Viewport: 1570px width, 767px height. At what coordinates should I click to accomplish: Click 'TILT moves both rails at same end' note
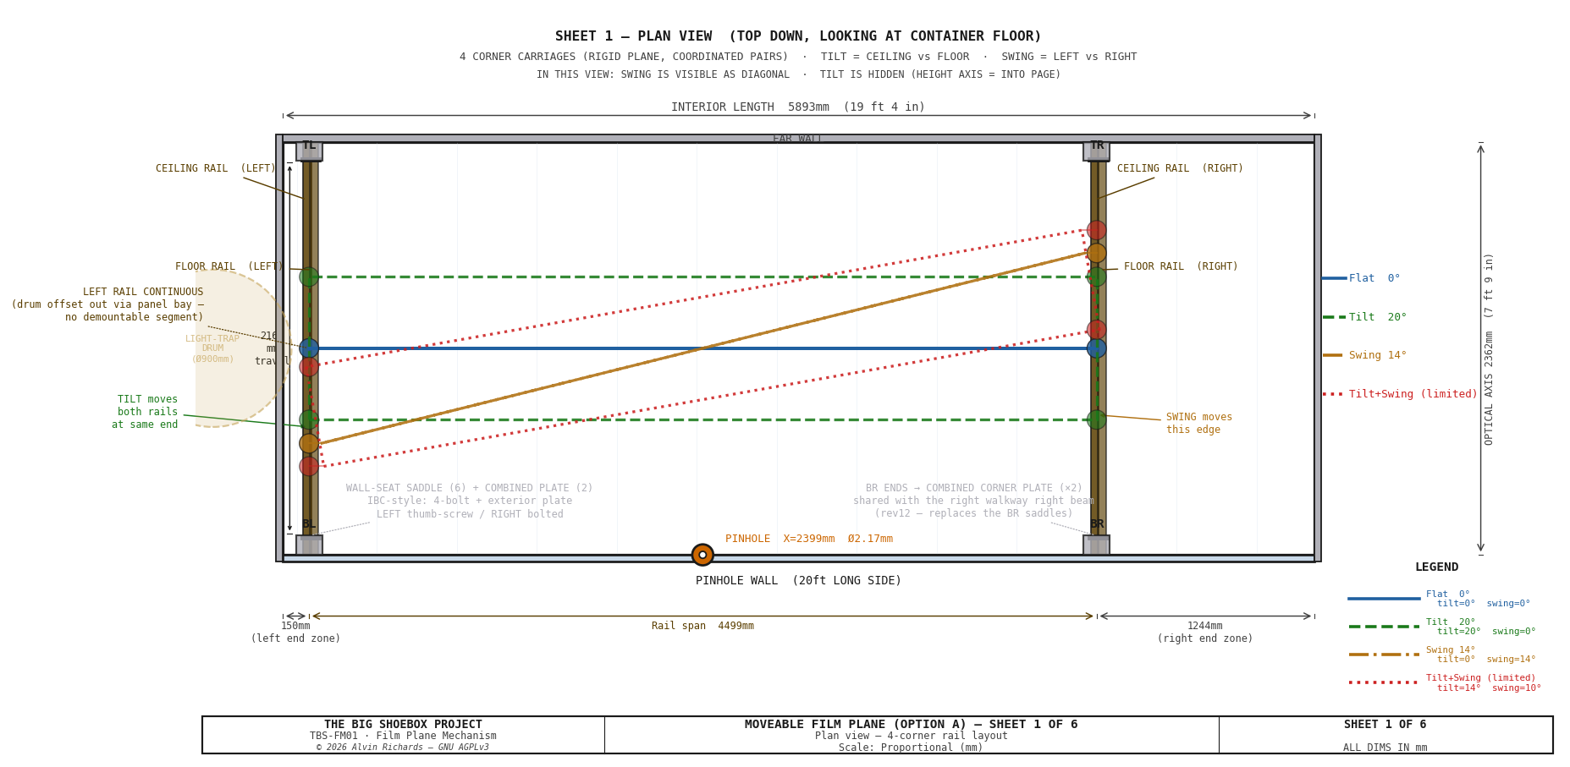pyautogui.click(x=145, y=413)
